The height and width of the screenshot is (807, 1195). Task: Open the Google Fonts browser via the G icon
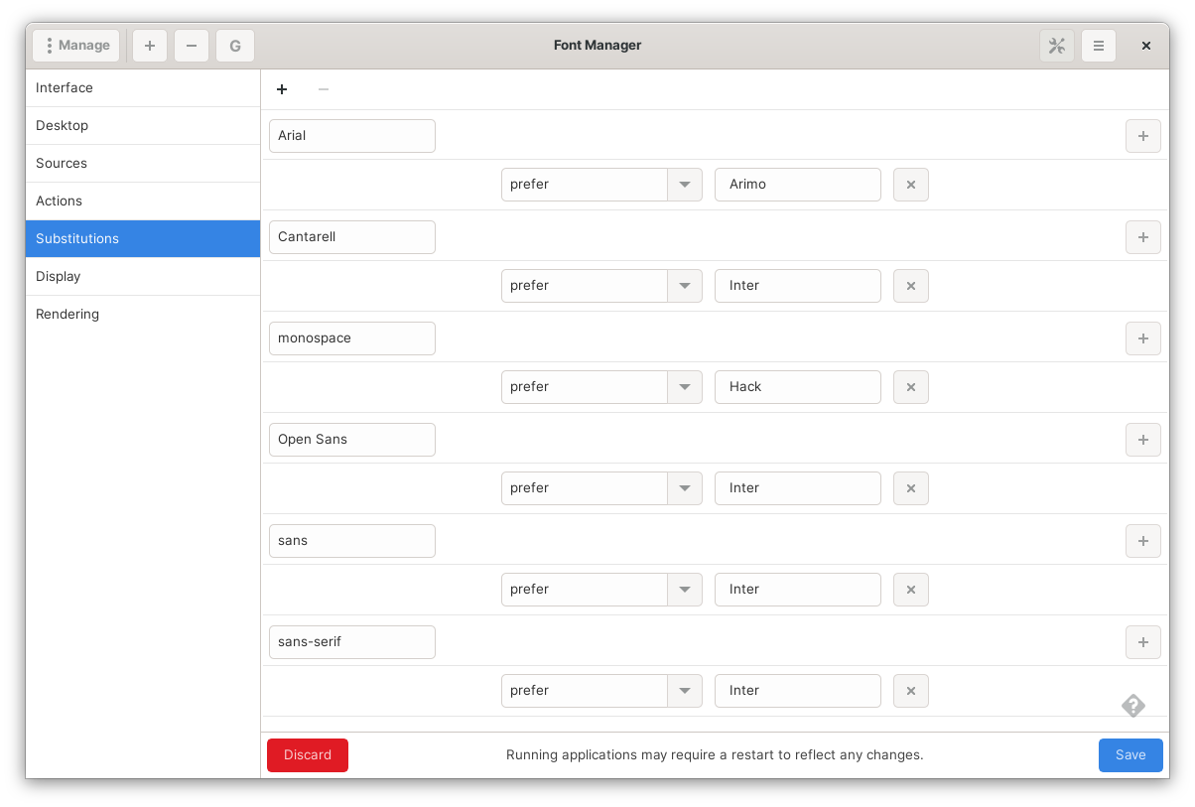click(x=235, y=45)
